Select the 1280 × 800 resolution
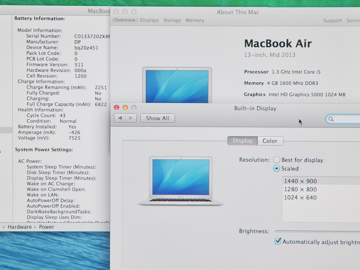360x270 pixels. click(321, 189)
